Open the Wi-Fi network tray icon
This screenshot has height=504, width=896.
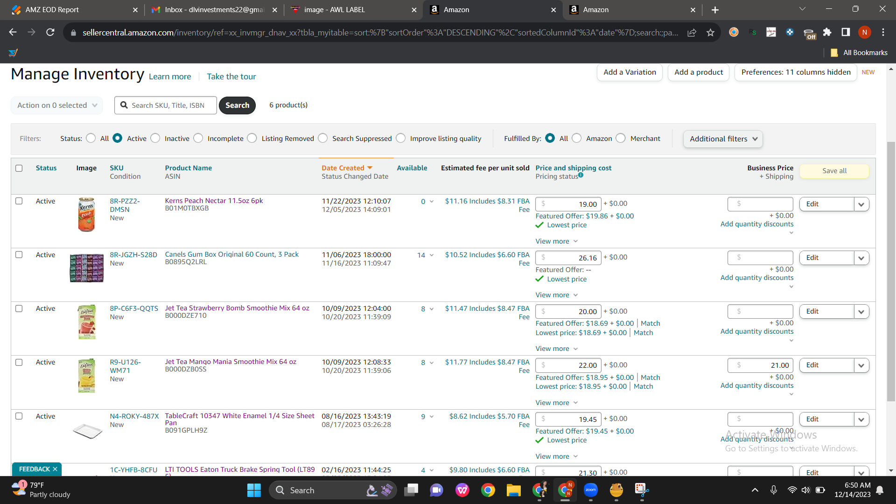click(x=792, y=490)
